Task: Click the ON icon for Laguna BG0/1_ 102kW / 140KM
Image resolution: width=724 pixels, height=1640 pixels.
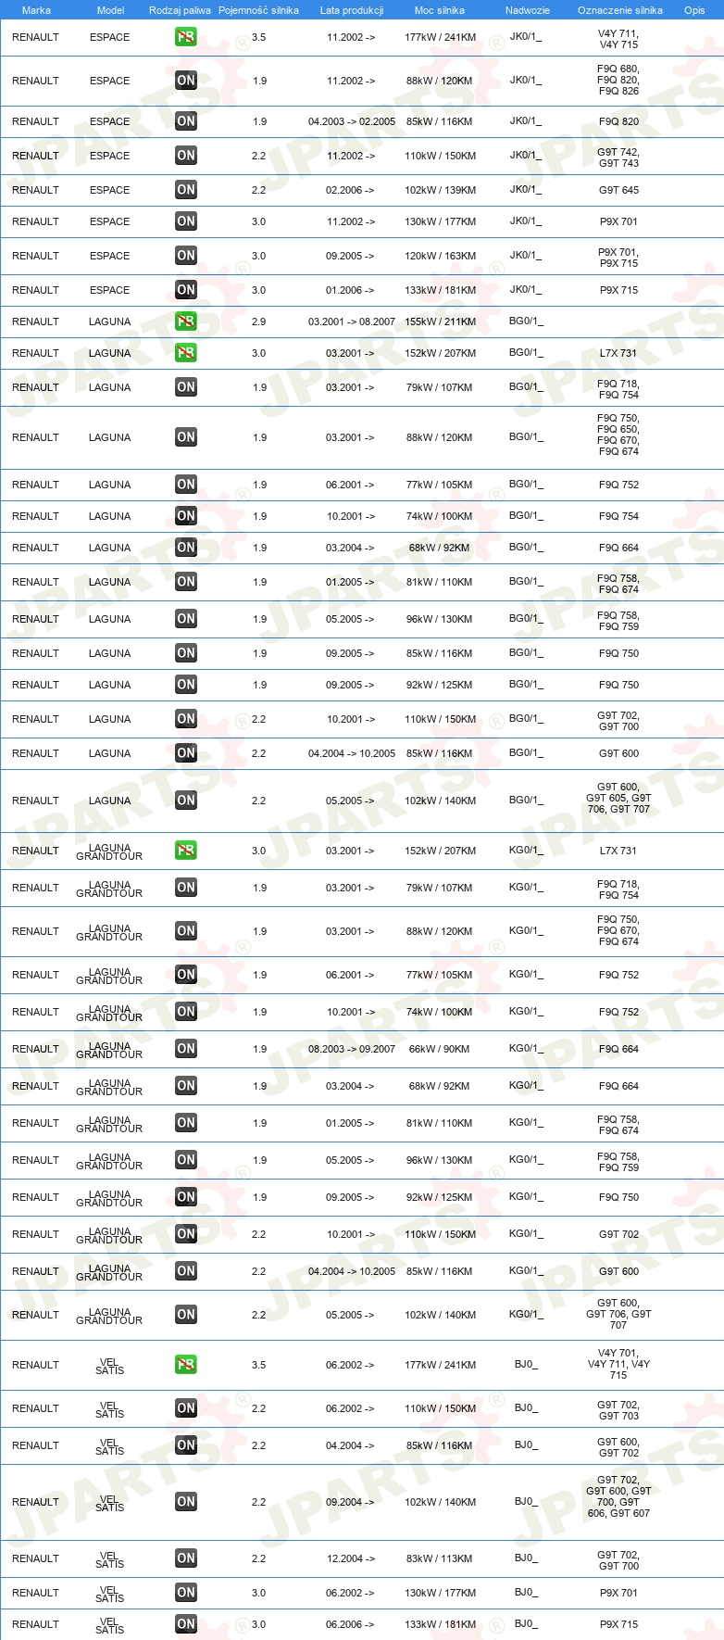Action: [x=186, y=801]
